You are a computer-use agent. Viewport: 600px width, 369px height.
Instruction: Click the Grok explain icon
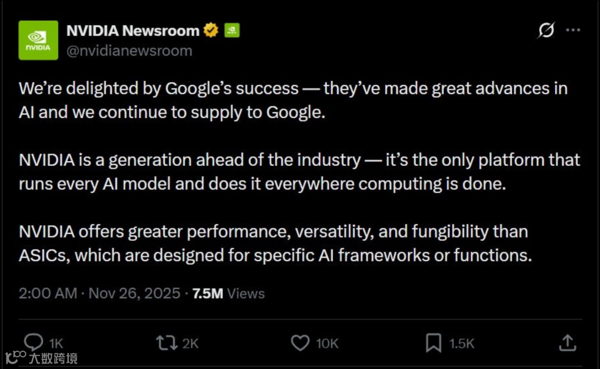tap(546, 31)
